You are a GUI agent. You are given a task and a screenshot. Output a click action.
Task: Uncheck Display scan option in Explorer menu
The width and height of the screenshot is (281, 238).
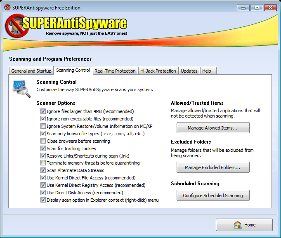click(43, 200)
